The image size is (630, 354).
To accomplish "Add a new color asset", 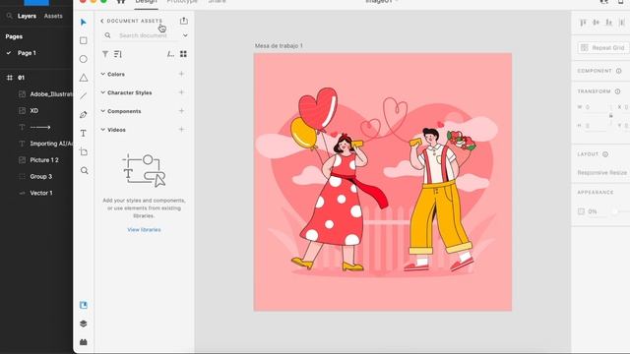I will 181,74.
